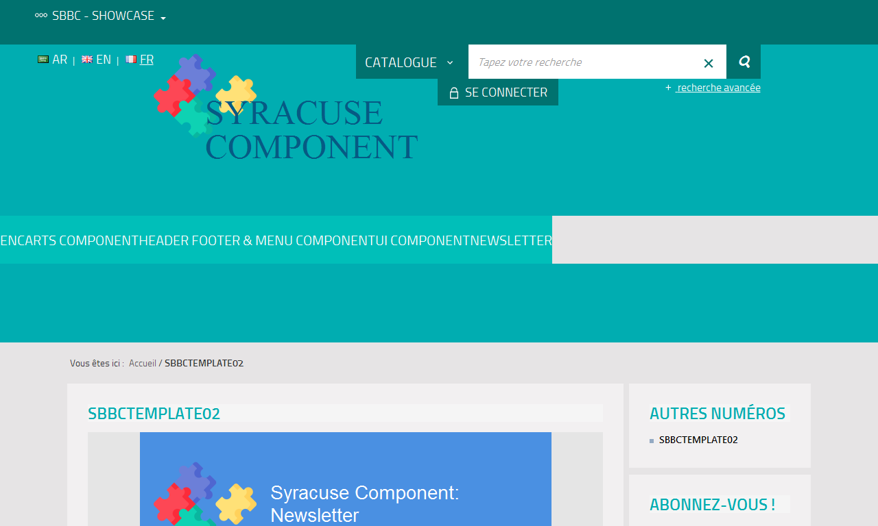Click the plus icon beside recherche avancée
This screenshot has width=878, height=526.
point(668,88)
